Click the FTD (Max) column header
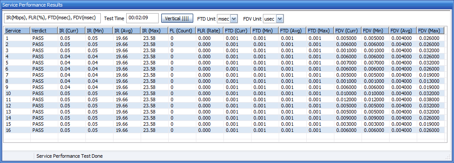454x163 pixels. coord(320,30)
